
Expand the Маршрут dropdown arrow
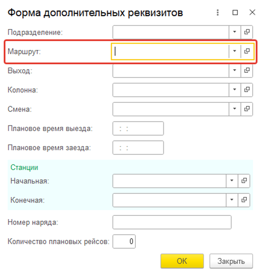235,51
